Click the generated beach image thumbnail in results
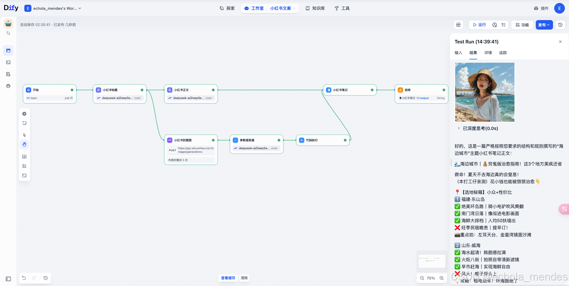 point(484,92)
